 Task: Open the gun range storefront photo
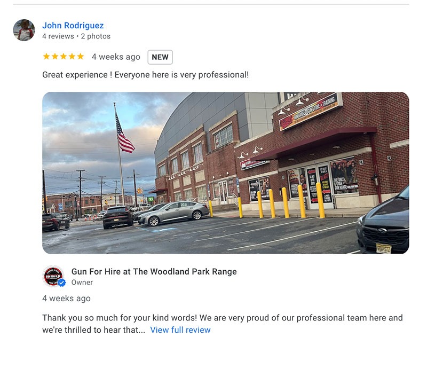coord(225,173)
